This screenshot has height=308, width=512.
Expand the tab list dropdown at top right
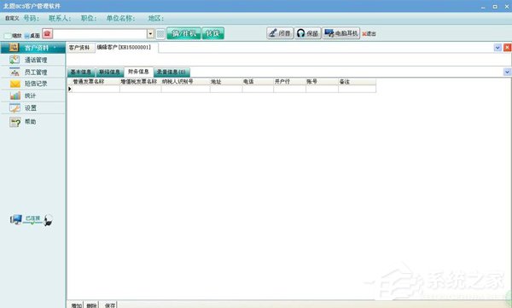497,48
